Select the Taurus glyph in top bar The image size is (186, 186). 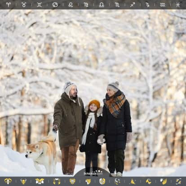24,4
